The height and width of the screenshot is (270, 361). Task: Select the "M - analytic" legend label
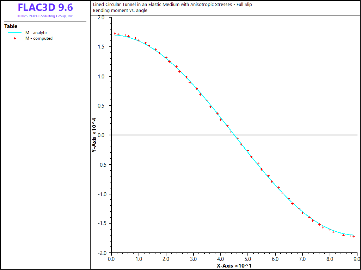(x=36, y=33)
